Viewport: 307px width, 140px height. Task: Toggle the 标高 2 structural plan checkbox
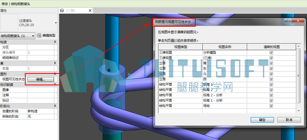pyautogui.click(x=271, y=90)
